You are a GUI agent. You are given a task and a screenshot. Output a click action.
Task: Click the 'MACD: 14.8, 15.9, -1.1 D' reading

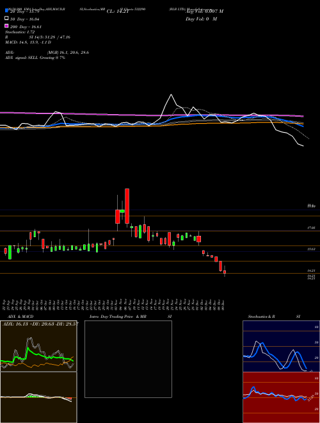[x=28, y=42]
